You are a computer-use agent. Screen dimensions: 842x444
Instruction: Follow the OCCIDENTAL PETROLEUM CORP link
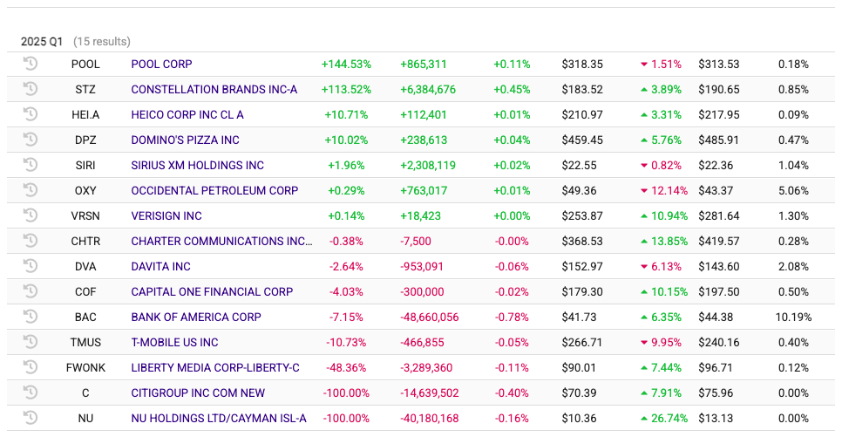[214, 191]
